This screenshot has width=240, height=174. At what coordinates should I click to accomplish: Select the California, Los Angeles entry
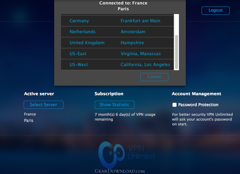point(145,65)
